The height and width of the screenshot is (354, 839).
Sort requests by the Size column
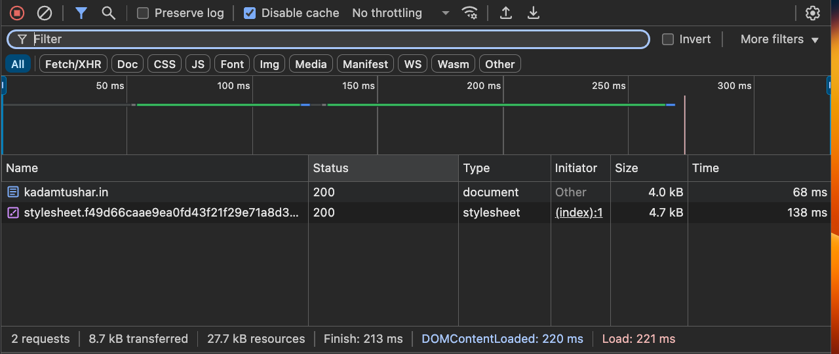pos(627,168)
